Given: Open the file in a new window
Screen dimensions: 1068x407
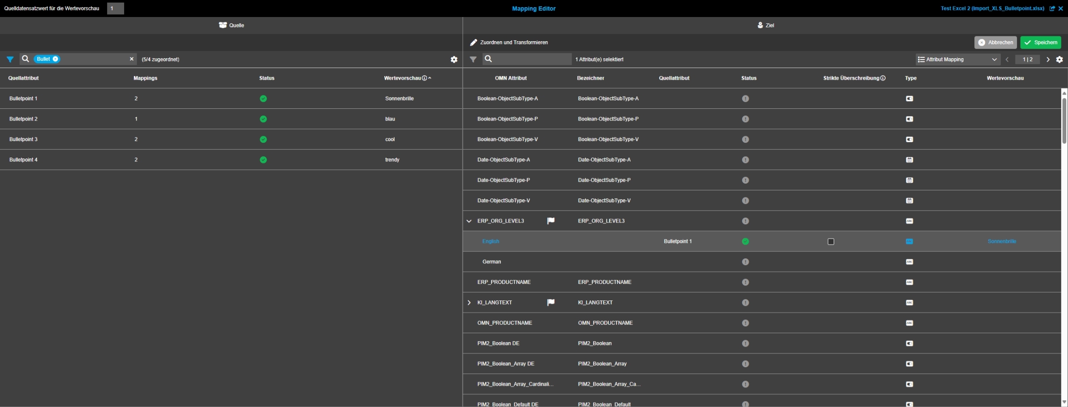Looking at the screenshot, I should [x=1052, y=9].
